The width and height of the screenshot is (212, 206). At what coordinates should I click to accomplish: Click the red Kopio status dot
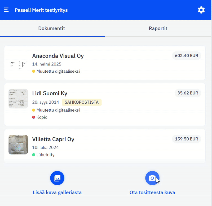(x=34, y=117)
